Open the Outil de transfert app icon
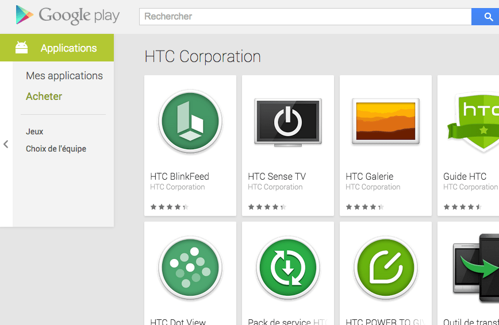Screen dimensions: 499x325 point(476,268)
